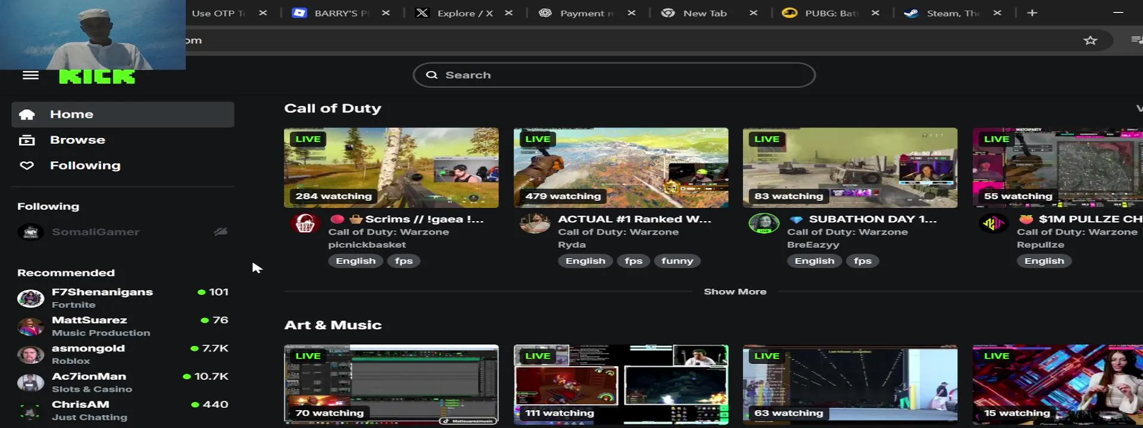Close the Explore / X tab
Image resolution: width=1143 pixels, height=428 pixels.
click(x=508, y=13)
